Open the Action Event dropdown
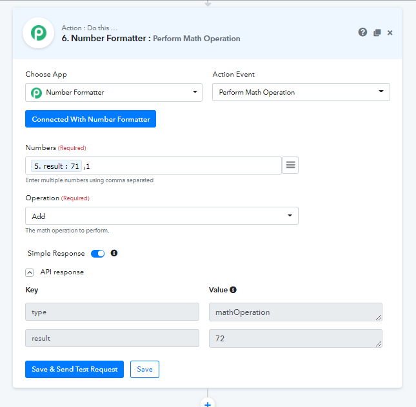 tap(301, 92)
